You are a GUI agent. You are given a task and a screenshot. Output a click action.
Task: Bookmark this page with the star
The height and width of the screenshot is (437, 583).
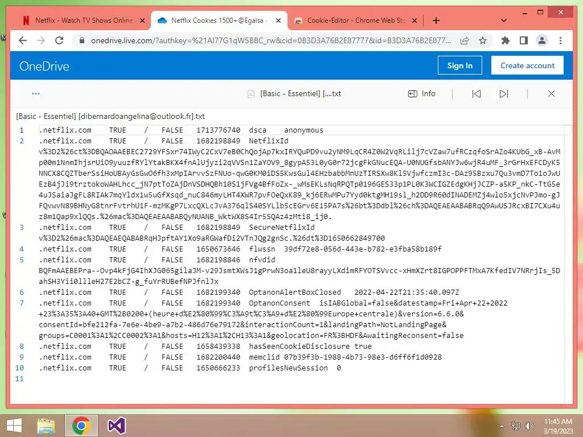(x=483, y=40)
